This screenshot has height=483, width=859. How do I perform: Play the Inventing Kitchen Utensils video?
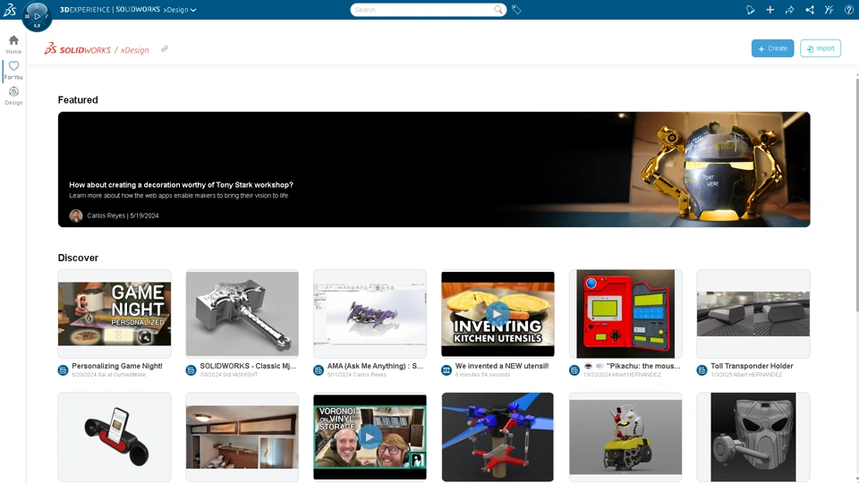[x=498, y=314]
